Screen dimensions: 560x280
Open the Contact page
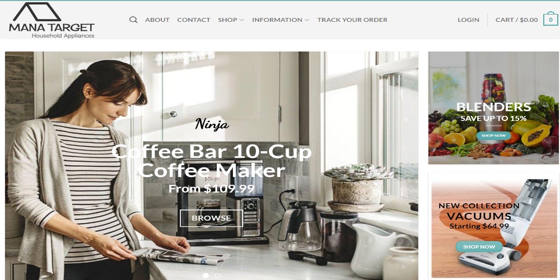click(194, 20)
